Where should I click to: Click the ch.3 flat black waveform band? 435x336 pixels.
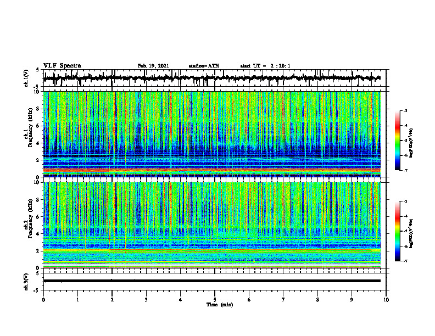pyautogui.click(x=212, y=281)
